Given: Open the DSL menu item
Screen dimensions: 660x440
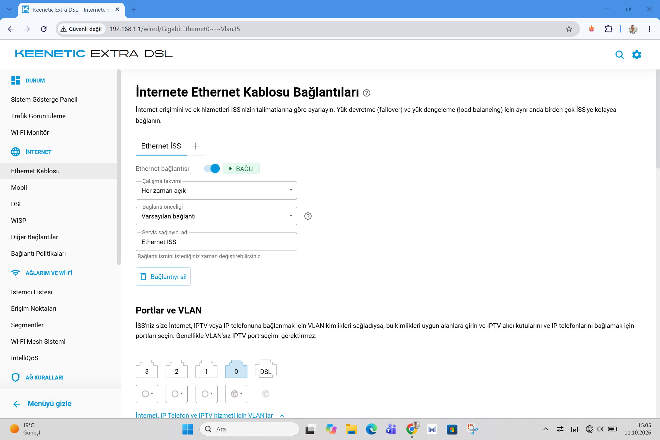Looking at the screenshot, I should click(17, 204).
